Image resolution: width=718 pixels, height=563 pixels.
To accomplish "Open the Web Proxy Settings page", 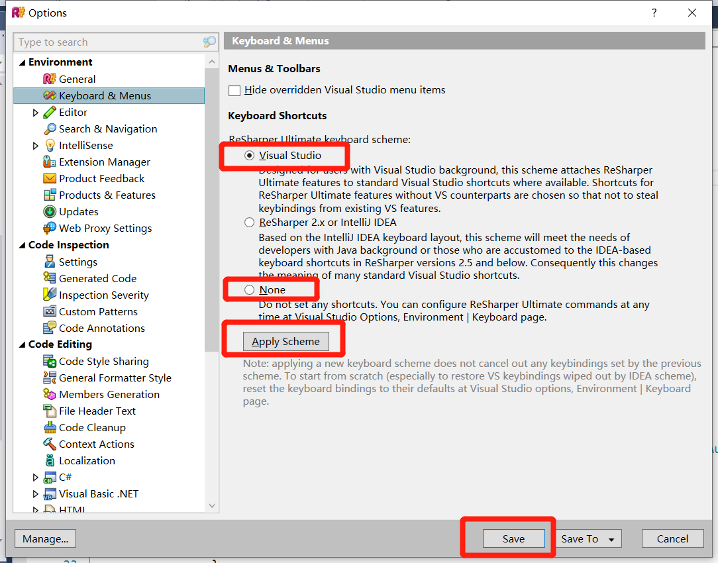I will [x=105, y=228].
